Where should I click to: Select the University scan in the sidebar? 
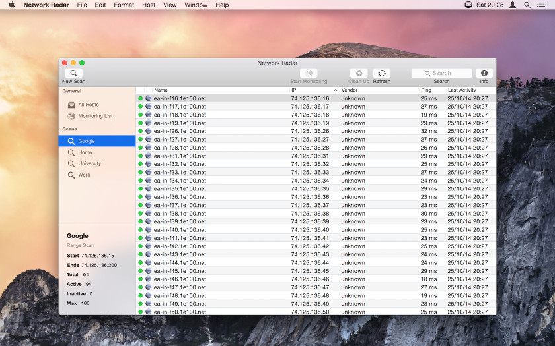coord(97,163)
